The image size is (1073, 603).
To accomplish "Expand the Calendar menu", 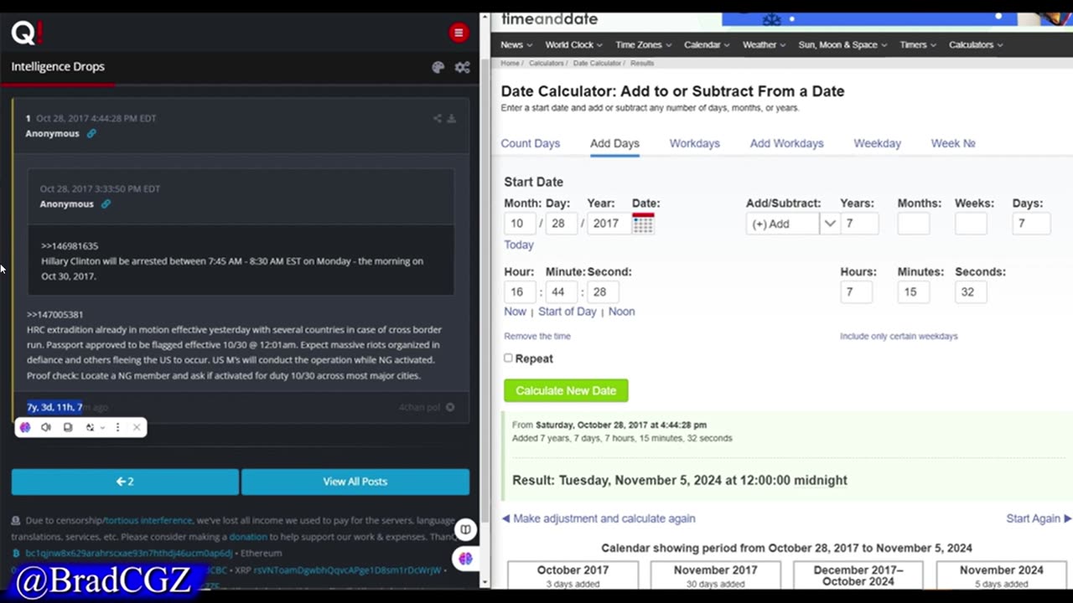I will (x=707, y=45).
